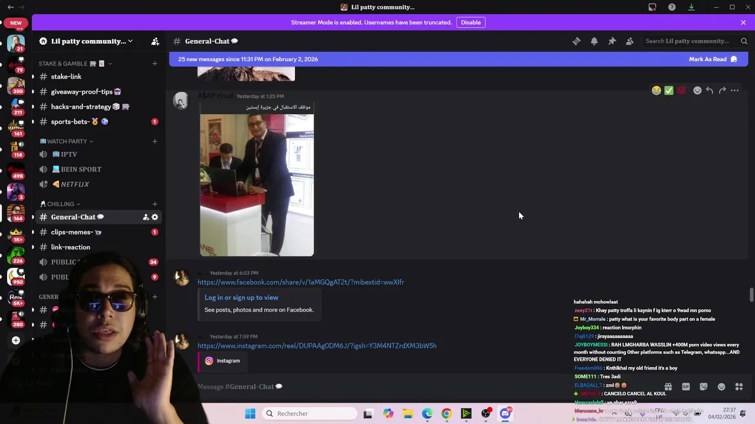Jump to new messages via blue banner text
The height and width of the screenshot is (424, 755).
coord(248,59)
